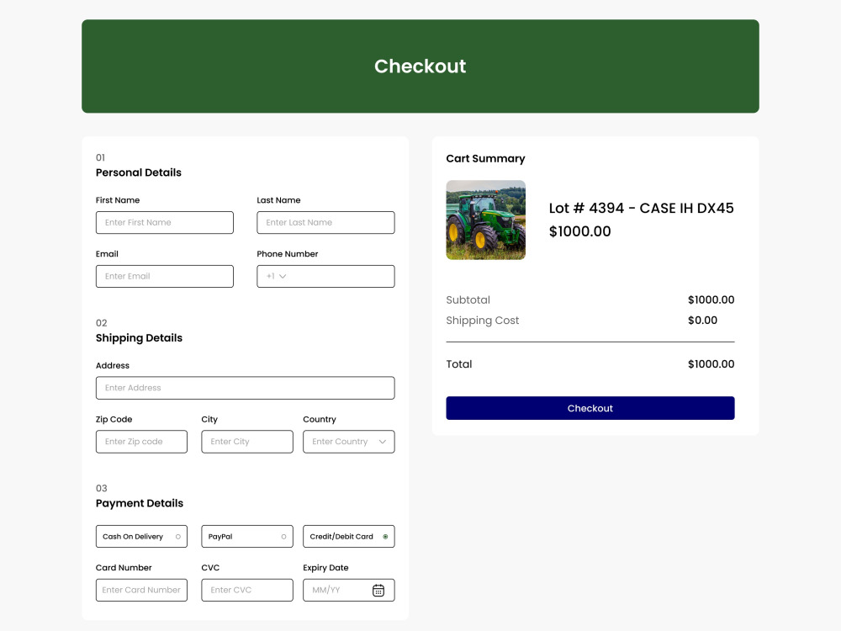841x631 pixels.
Task: Click the Enter Zip code field
Action: pyautogui.click(x=141, y=441)
